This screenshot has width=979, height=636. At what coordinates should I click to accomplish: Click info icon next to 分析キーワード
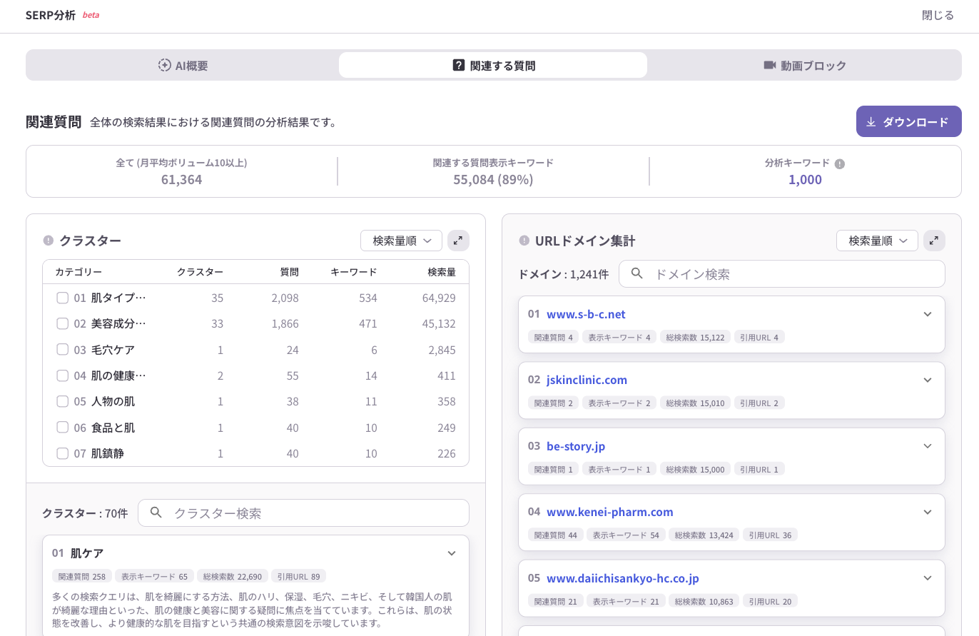click(840, 163)
